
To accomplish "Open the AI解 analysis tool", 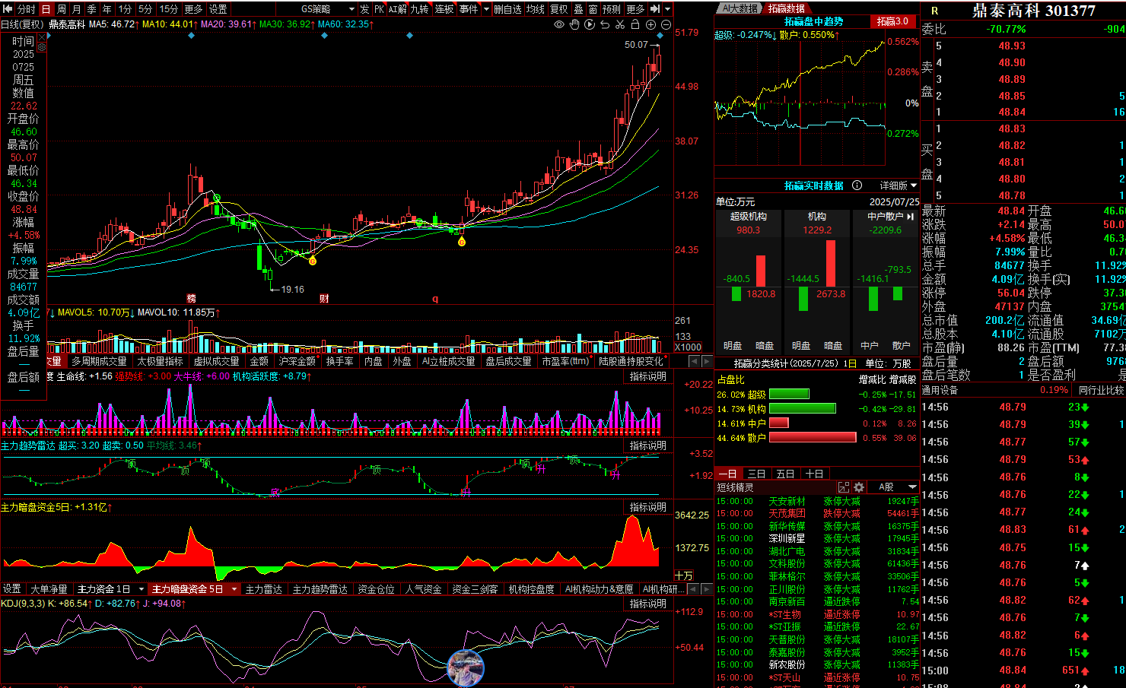I will click(x=398, y=9).
